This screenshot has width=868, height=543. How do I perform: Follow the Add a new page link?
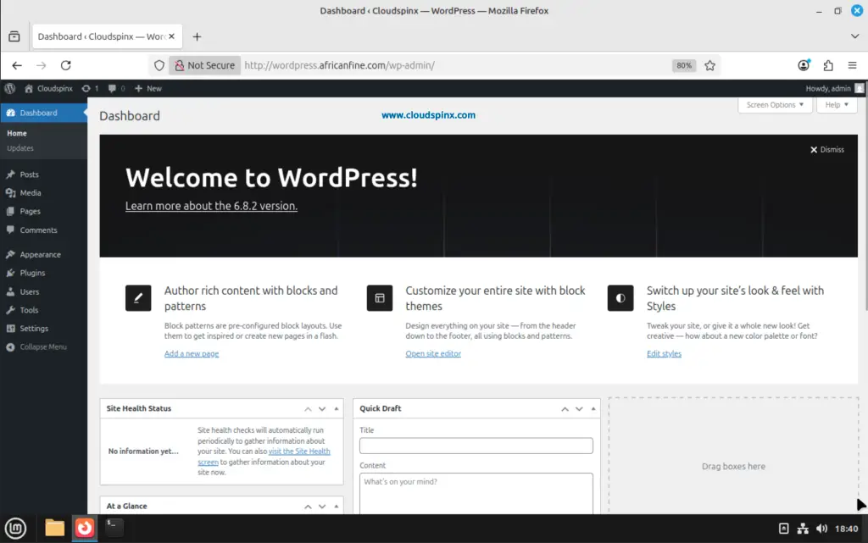point(191,353)
